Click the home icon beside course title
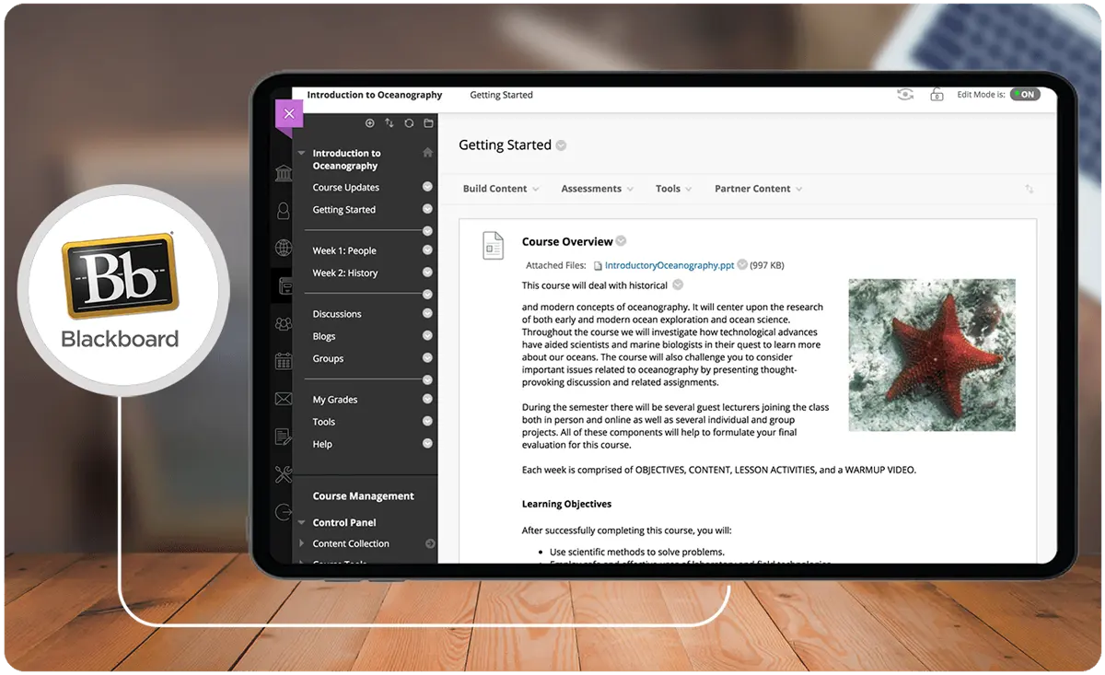The image size is (1105, 675). [427, 153]
